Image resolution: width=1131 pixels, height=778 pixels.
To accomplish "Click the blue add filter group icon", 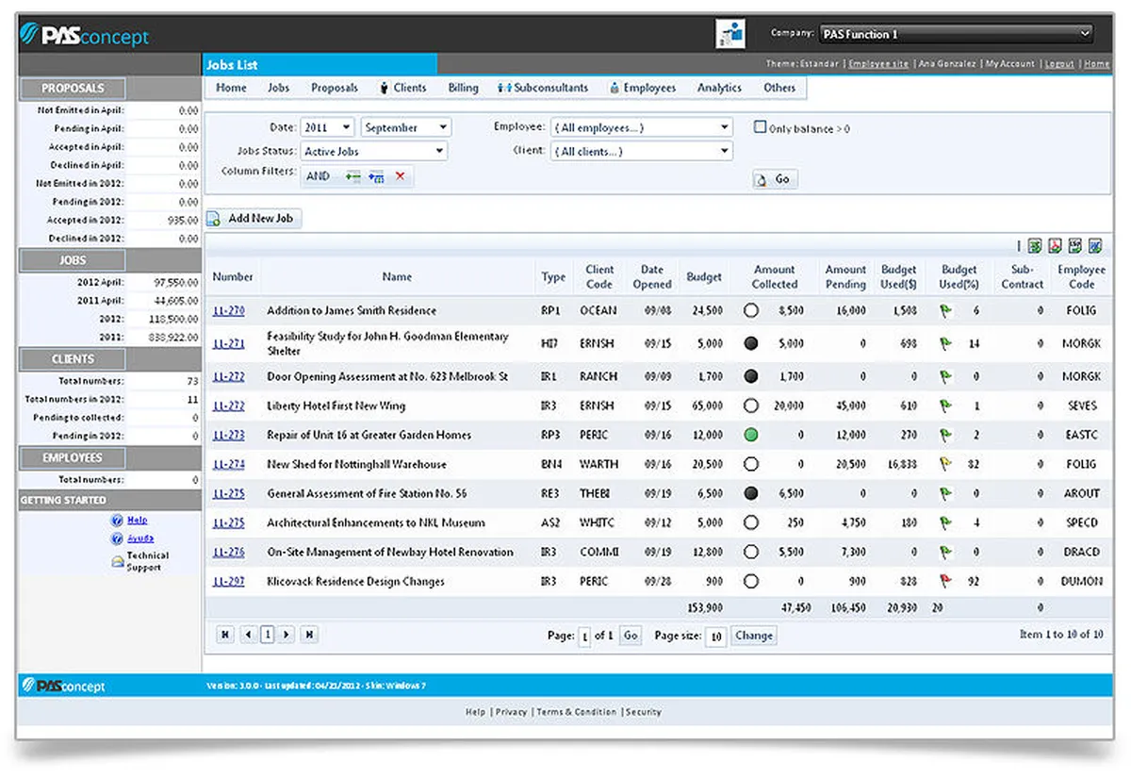I will point(376,176).
